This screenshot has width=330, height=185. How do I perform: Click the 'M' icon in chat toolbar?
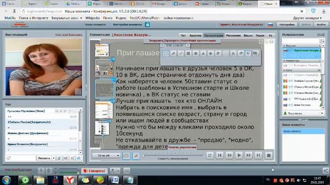66,158
